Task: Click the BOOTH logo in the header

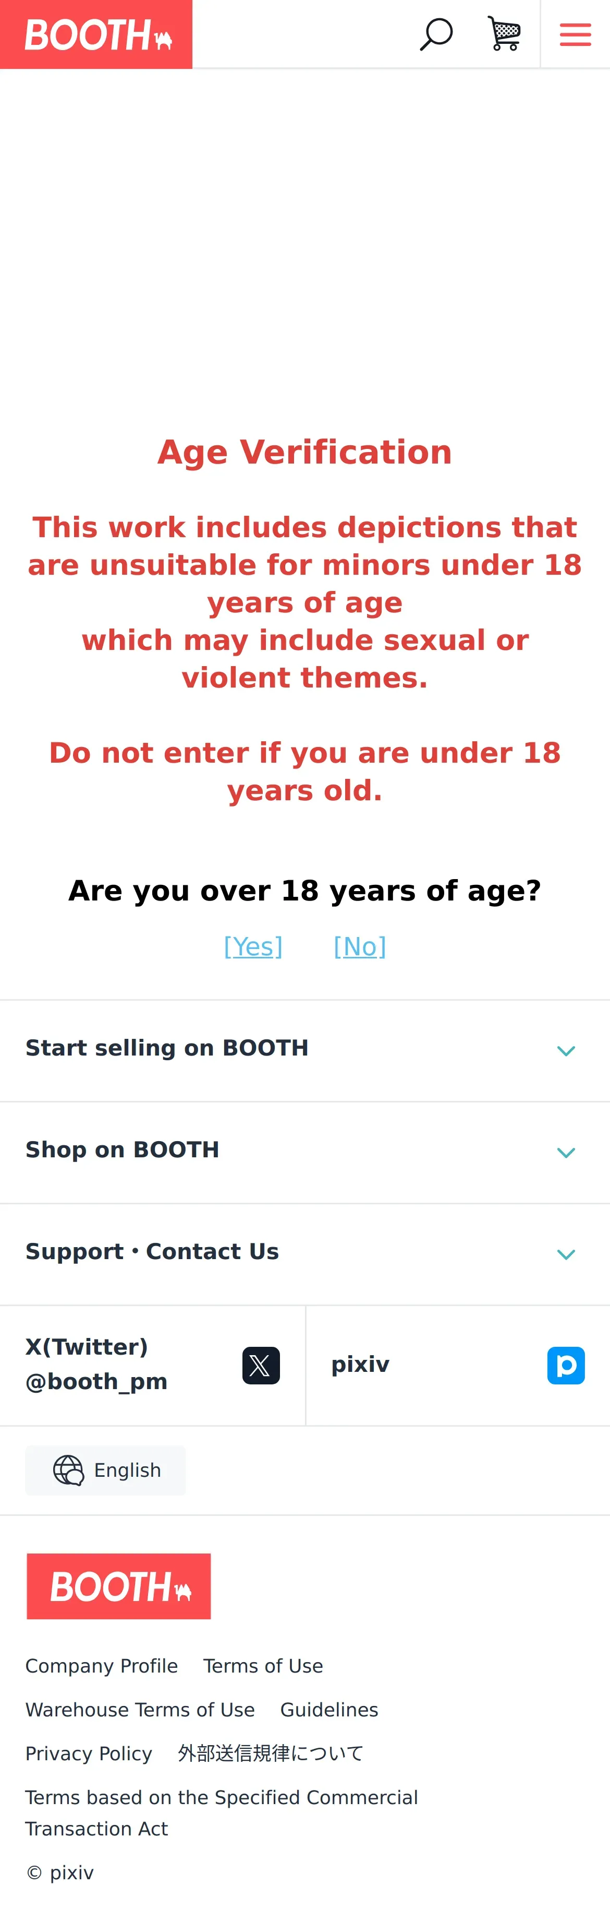Action: 96,34
